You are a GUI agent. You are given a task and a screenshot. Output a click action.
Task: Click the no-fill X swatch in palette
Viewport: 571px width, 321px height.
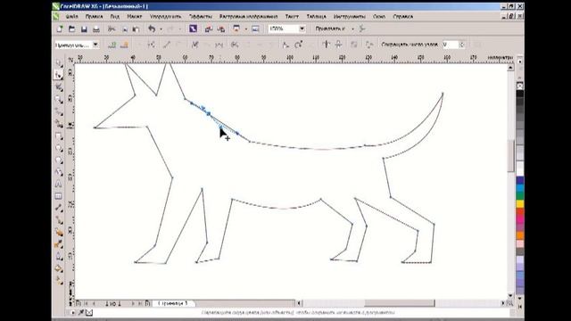(x=520, y=86)
